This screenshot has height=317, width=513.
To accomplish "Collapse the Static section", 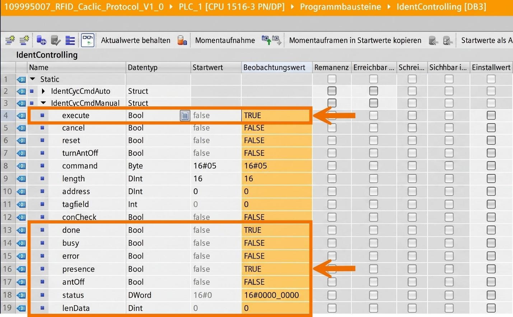I will [x=33, y=79].
